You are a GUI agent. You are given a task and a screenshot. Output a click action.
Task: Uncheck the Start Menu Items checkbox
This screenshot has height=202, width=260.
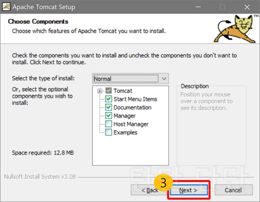(109, 99)
